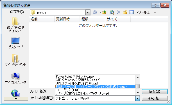Open the マイ ドキュメント folder shortcut
The image size is (172, 105).
15,60
